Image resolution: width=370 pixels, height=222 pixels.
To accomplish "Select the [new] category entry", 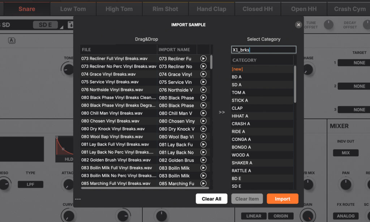I will coord(237,69).
